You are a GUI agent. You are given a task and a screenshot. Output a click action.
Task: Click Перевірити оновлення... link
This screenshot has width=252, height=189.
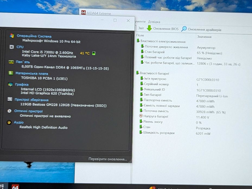coord(108,159)
